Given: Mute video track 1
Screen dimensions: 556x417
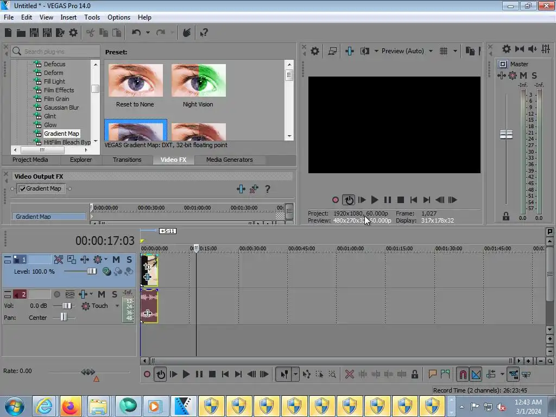Looking at the screenshot, I should tap(116, 260).
